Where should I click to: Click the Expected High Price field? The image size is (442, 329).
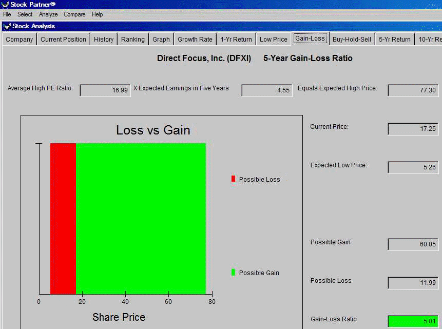click(413, 90)
